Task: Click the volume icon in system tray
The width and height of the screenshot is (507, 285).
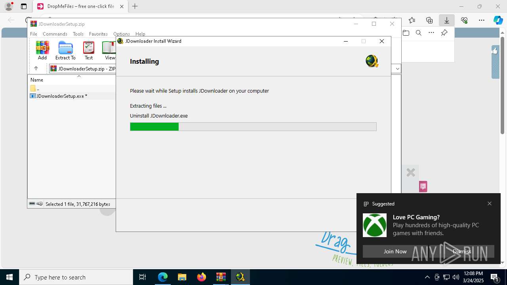Action: click(456, 277)
